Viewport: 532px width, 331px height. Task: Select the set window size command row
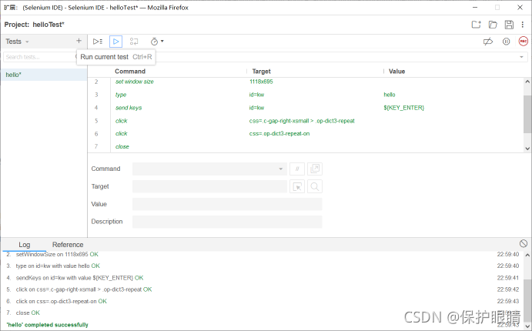tap(307, 82)
